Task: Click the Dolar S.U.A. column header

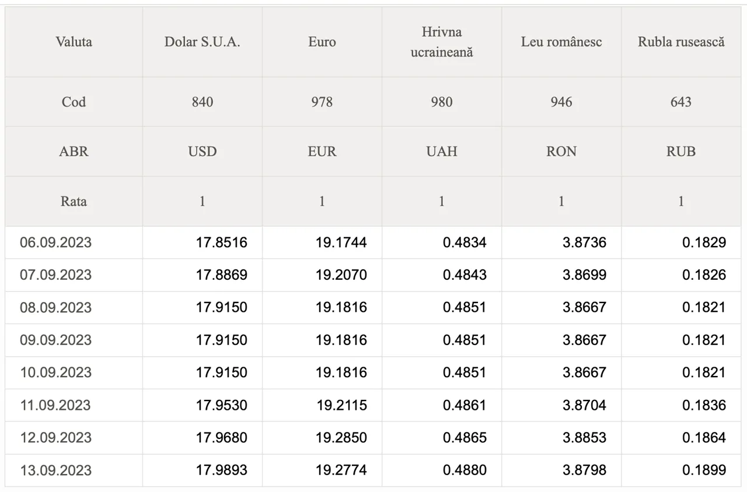Action: tap(202, 42)
